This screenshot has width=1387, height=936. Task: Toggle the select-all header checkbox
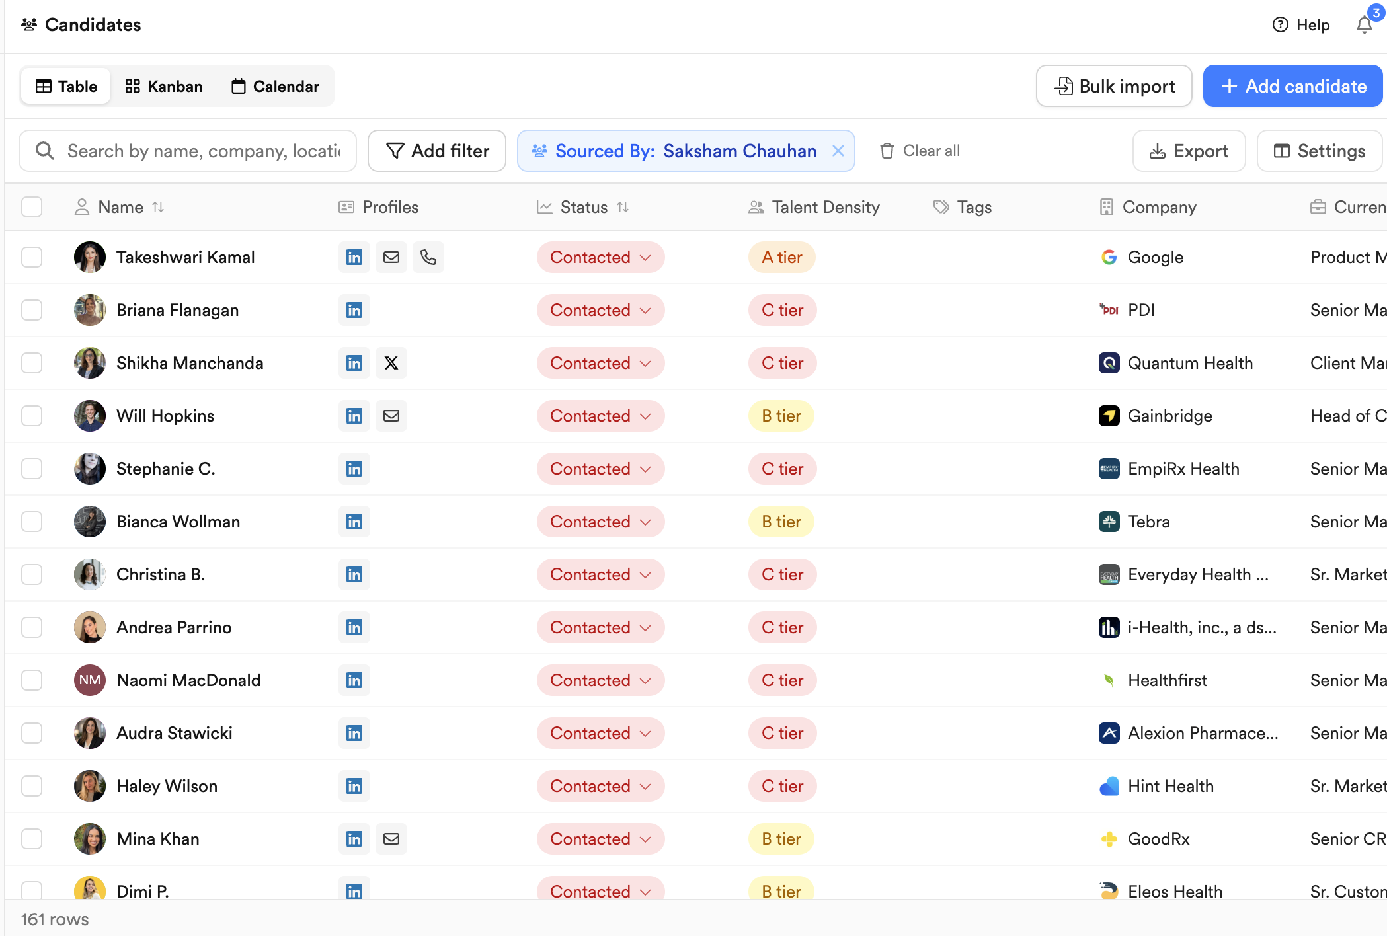click(x=32, y=207)
